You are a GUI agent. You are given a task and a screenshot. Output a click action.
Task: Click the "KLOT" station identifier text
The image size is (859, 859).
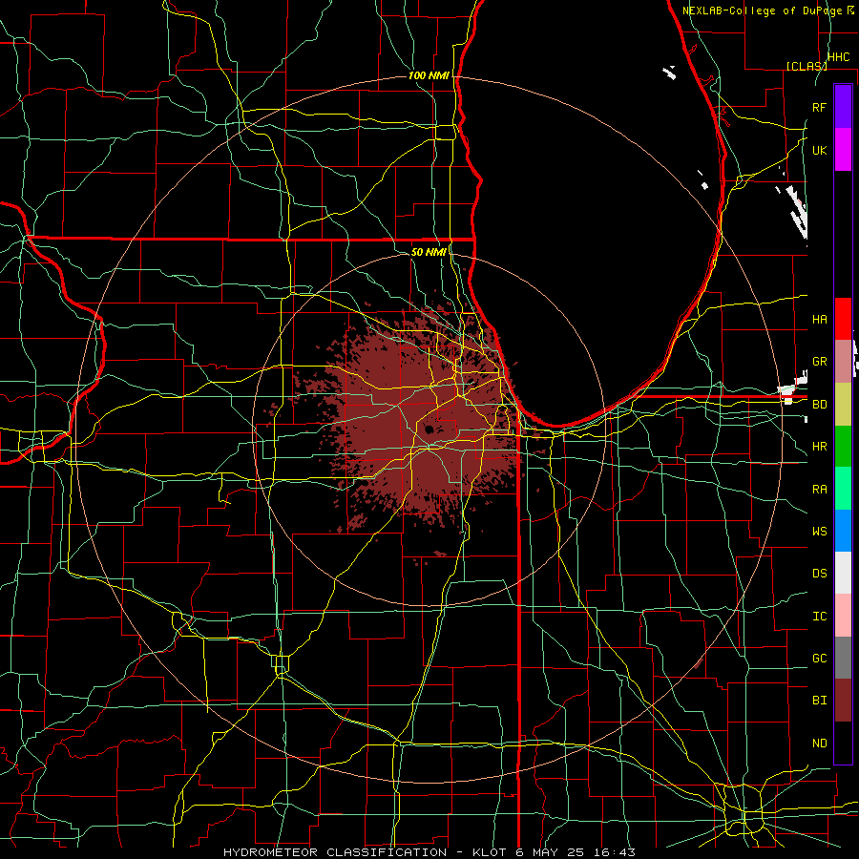tap(490, 852)
